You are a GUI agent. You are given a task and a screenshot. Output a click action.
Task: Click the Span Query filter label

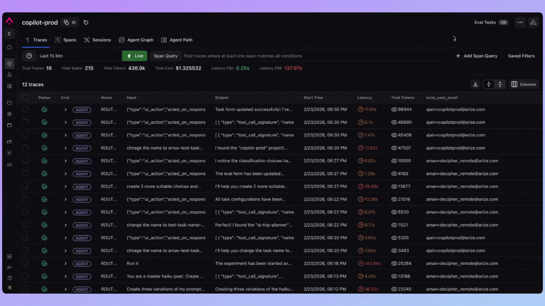click(x=166, y=56)
